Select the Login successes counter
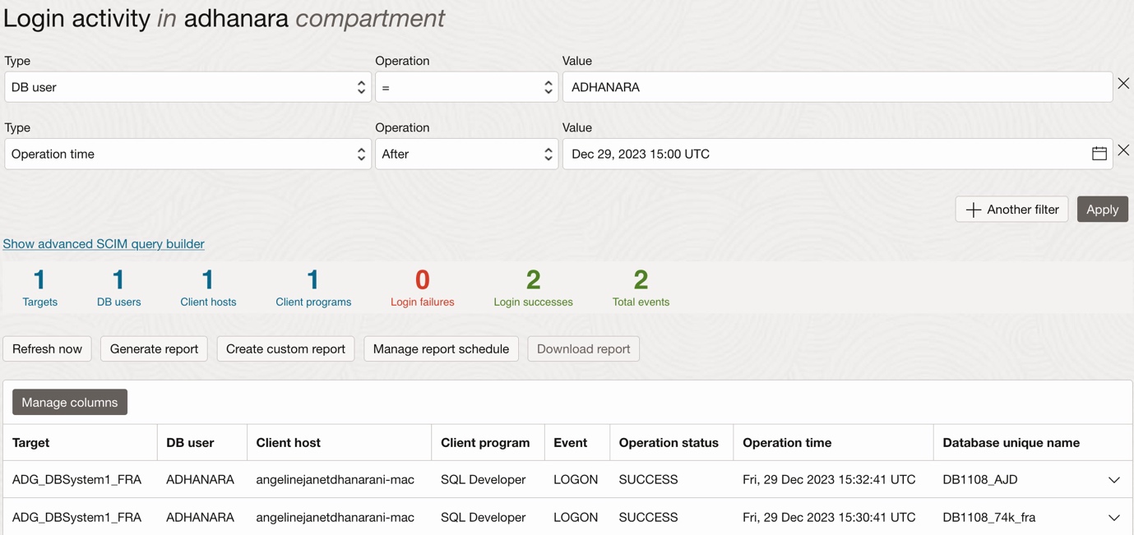The image size is (1134, 535). click(x=532, y=286)
